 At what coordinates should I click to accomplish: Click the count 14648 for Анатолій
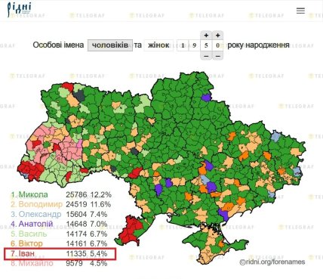(76, 224)
